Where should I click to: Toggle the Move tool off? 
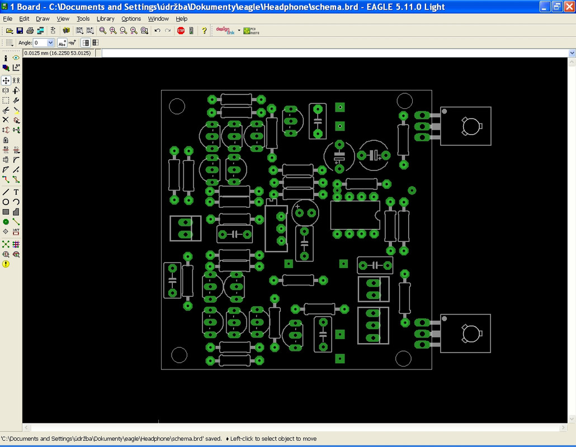click(6, 80)
